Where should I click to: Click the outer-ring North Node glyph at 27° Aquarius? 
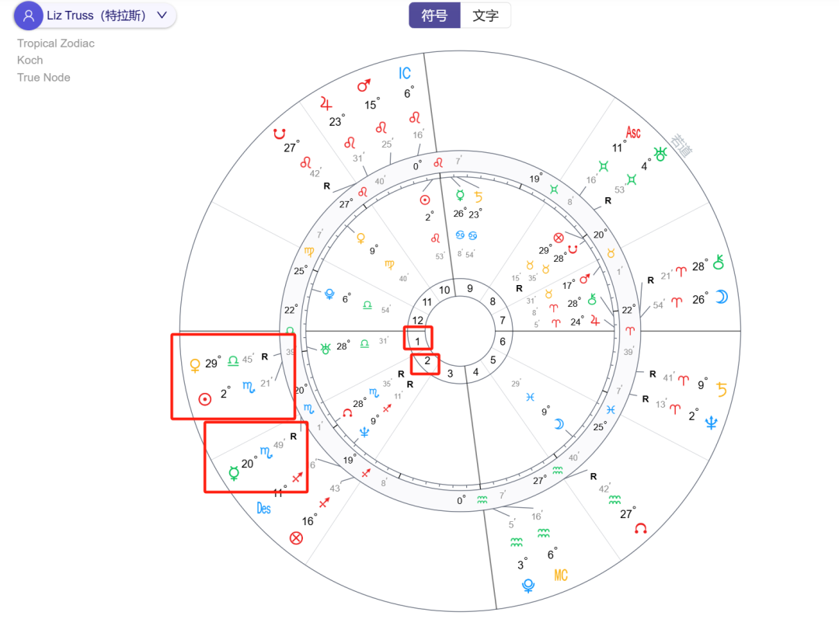640,529
